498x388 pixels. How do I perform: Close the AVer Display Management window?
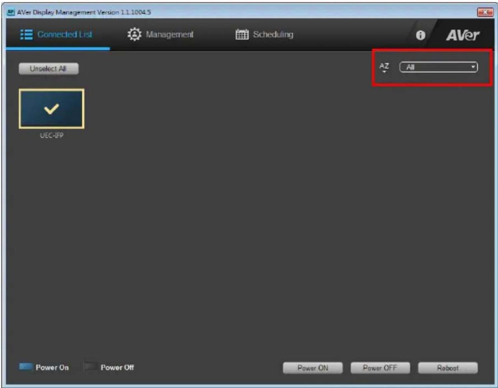click(484, 12)
